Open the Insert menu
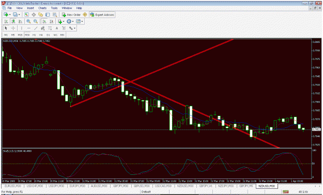This screenshot has width=323, height=195. tap(30, 8)
